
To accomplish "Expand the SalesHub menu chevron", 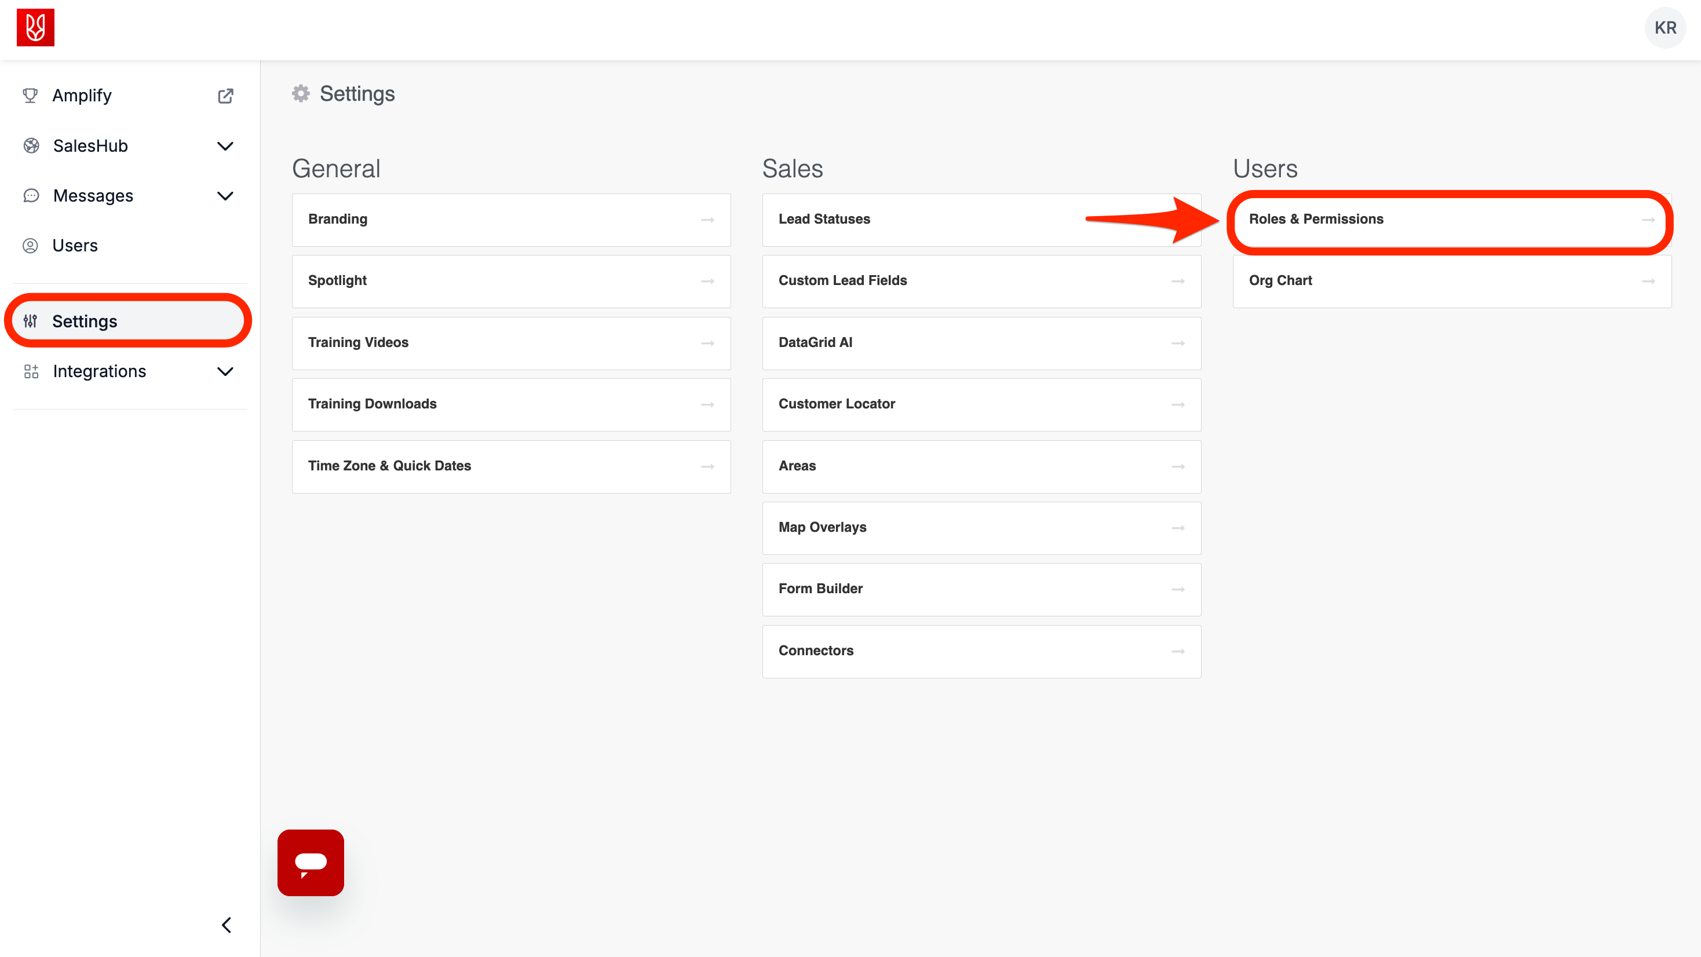I will (x=225, y=146).
